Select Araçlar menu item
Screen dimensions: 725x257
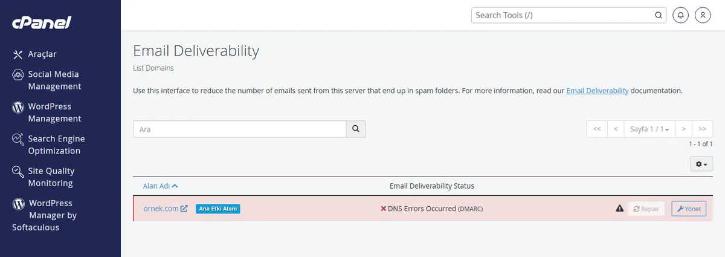42,54
